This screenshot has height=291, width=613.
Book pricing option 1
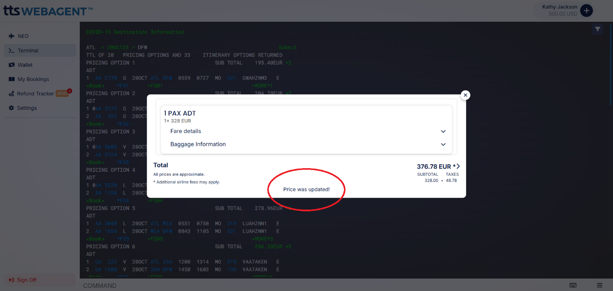coord(95,85)
